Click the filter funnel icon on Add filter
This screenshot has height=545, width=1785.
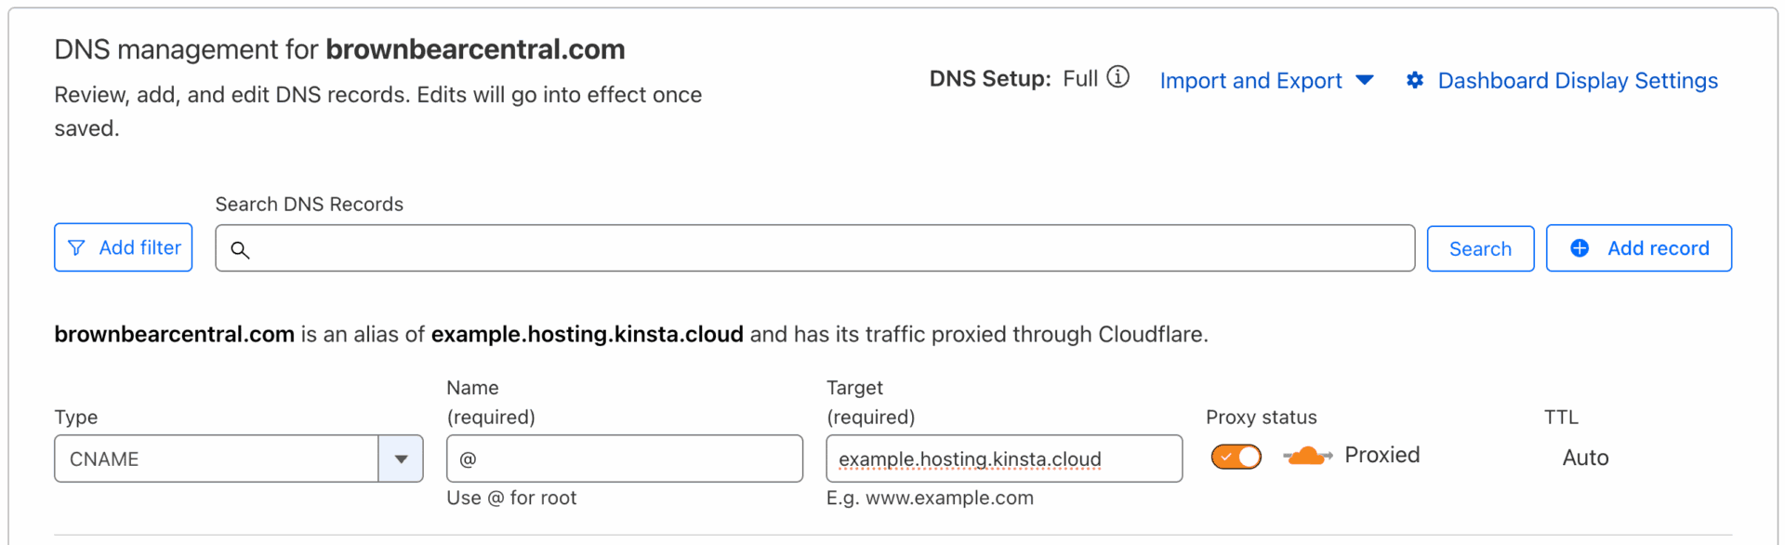click(77, 247)
